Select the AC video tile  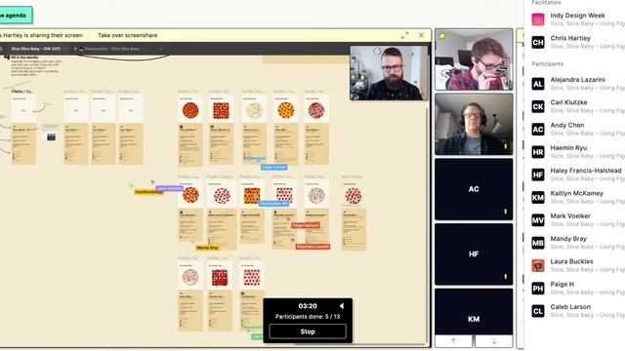(474, 189)
